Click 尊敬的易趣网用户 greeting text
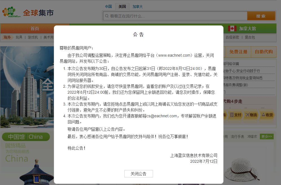 point(77,48)
